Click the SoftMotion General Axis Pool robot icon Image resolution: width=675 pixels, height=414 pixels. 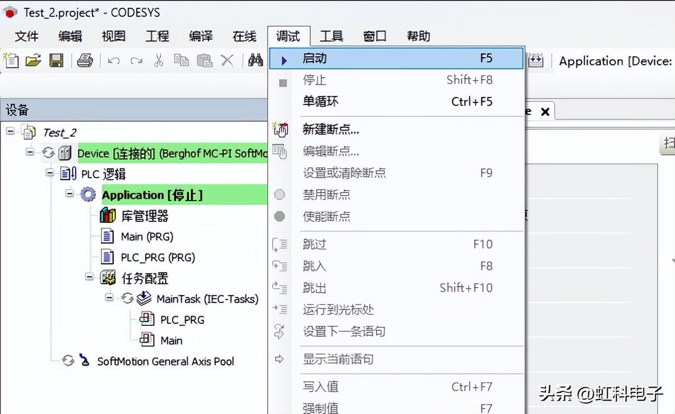85,361
